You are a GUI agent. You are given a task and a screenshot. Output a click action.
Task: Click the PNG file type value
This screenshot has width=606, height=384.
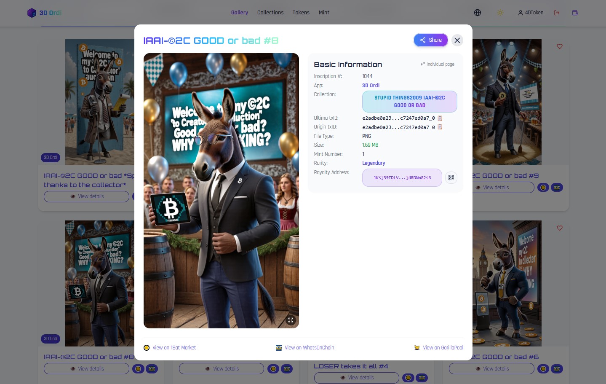[x=367, y=136]
